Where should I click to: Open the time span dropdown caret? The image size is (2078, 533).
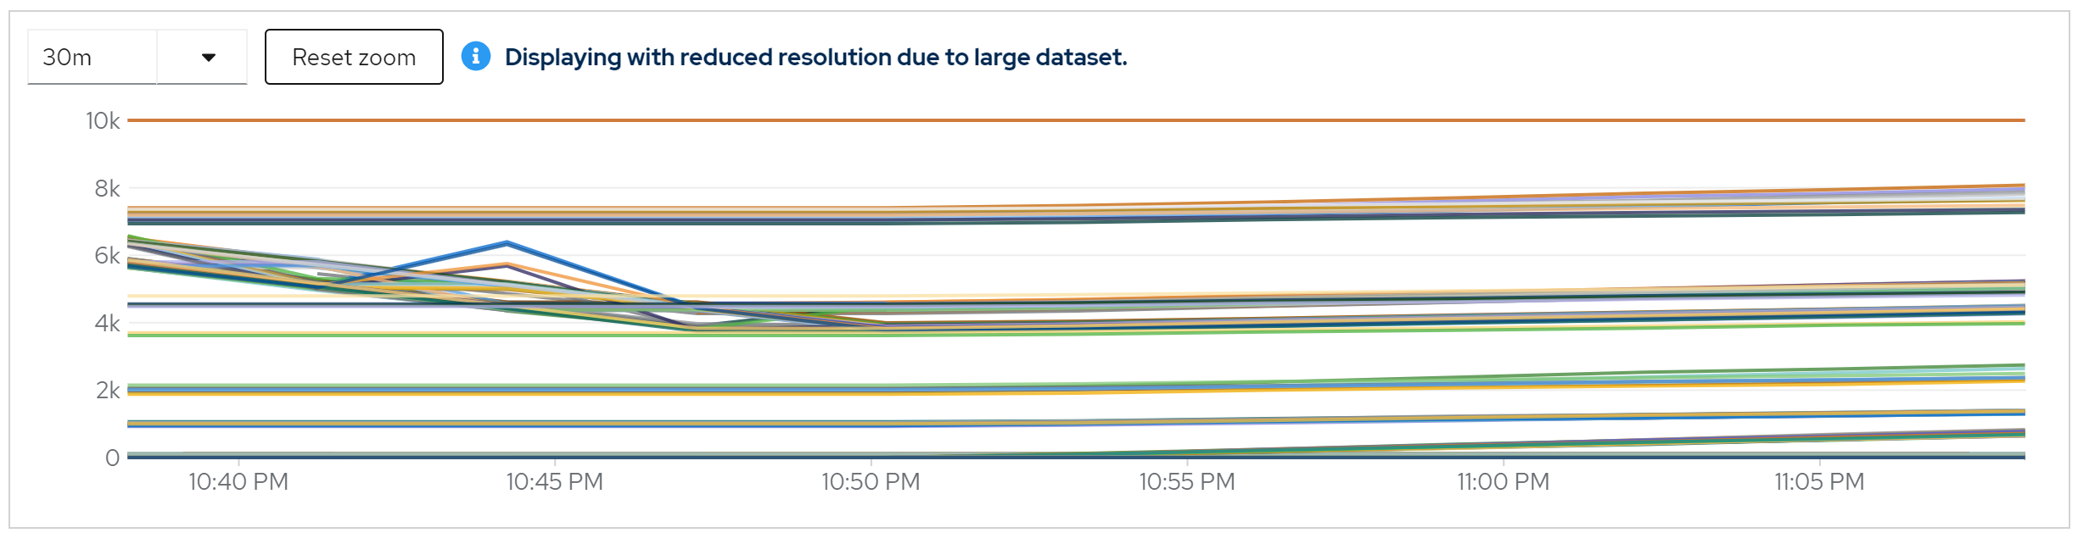click(208, 58)
